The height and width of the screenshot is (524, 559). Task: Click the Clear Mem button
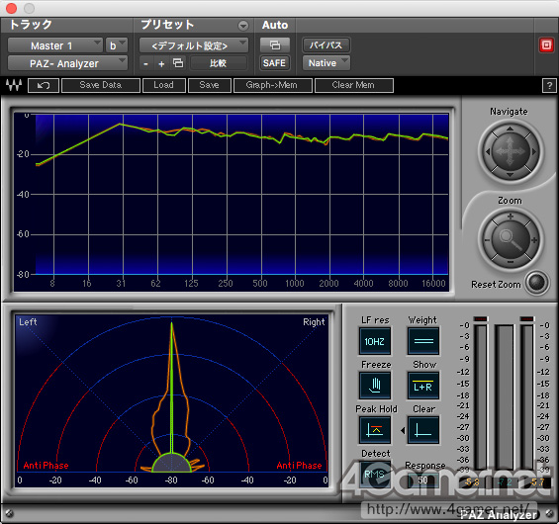click(354, 85)
